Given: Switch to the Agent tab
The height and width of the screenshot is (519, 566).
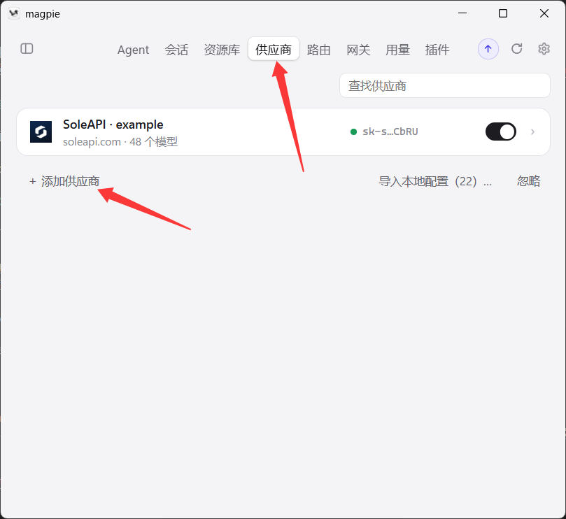Looking at the screenshot, I should [x=133, y=50].
